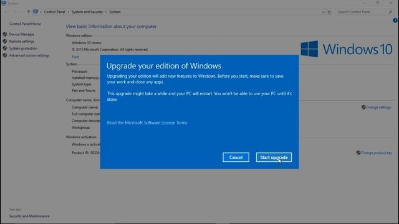Open System protection in the sidebar
Screen dimensions: 399x224
click(x=23, y=49)
